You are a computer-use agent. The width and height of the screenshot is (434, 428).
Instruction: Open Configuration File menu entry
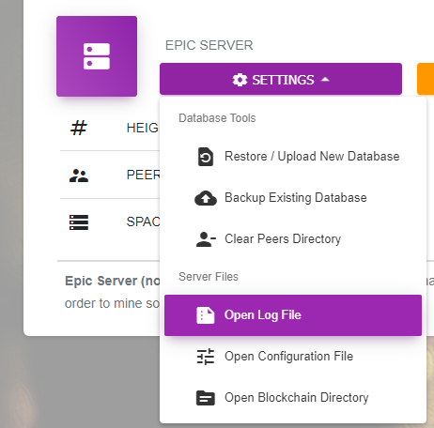click(x=293, y=357)
